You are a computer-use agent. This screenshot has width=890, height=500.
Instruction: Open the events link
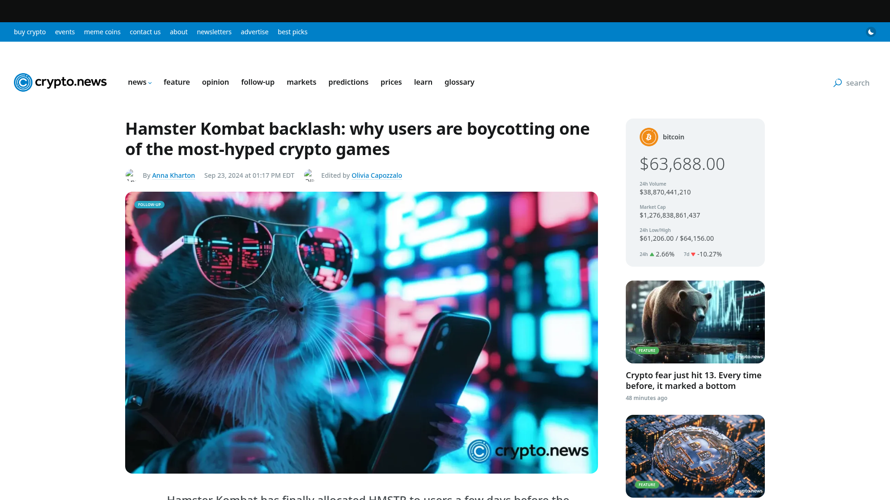tap(65, 32)
